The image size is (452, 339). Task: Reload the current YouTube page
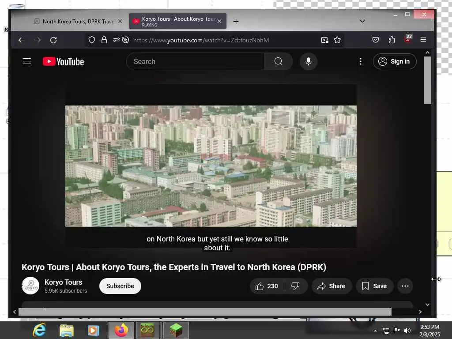pos(53,40)
